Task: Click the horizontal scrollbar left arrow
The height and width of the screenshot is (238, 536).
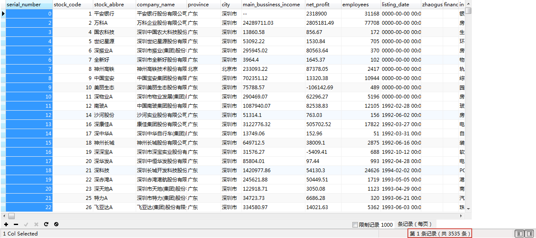Action: coord(3,216)
